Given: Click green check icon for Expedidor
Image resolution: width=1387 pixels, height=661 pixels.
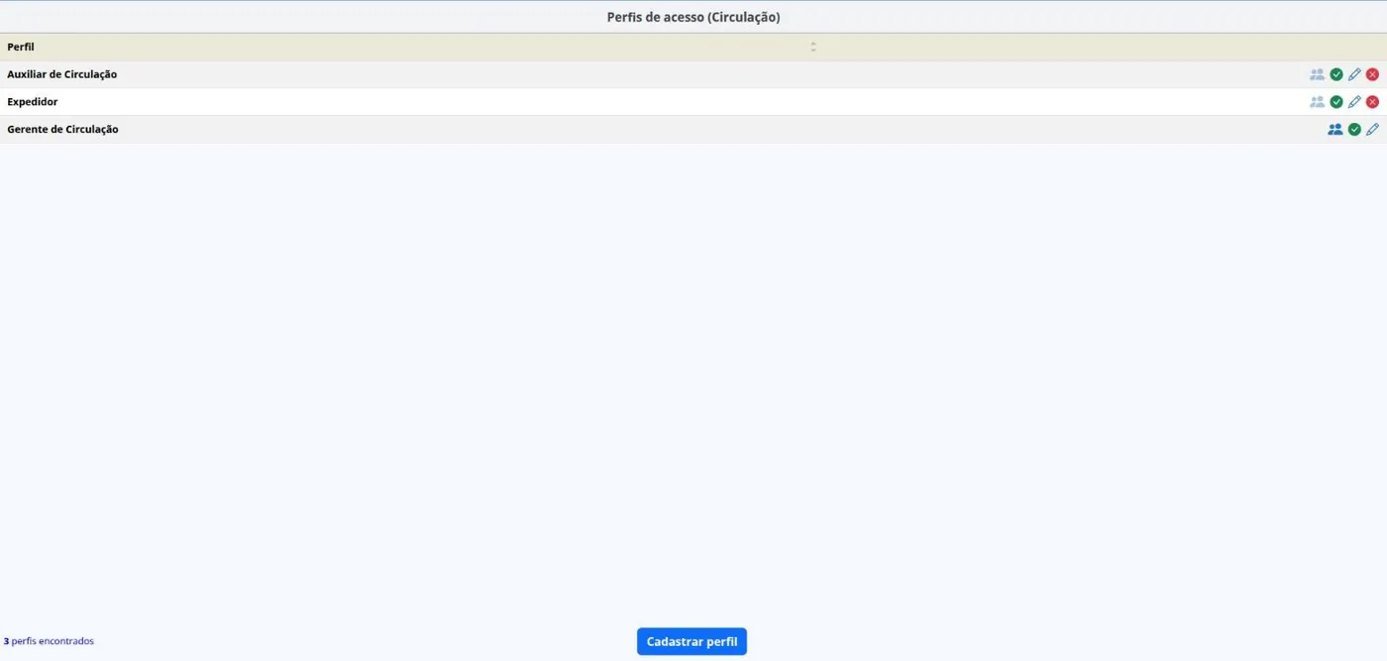Looking at the screenshot, I should click(x=1336, y=102).
